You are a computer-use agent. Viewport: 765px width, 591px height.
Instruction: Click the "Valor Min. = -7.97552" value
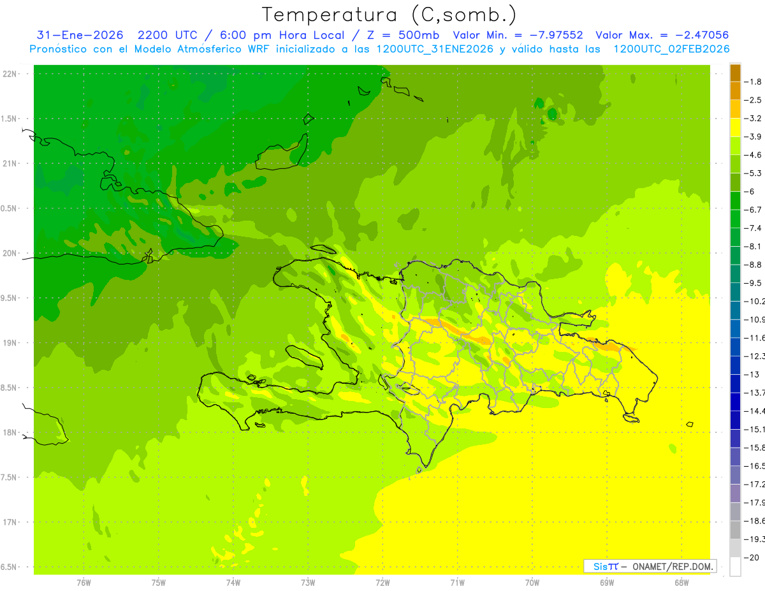518,35
